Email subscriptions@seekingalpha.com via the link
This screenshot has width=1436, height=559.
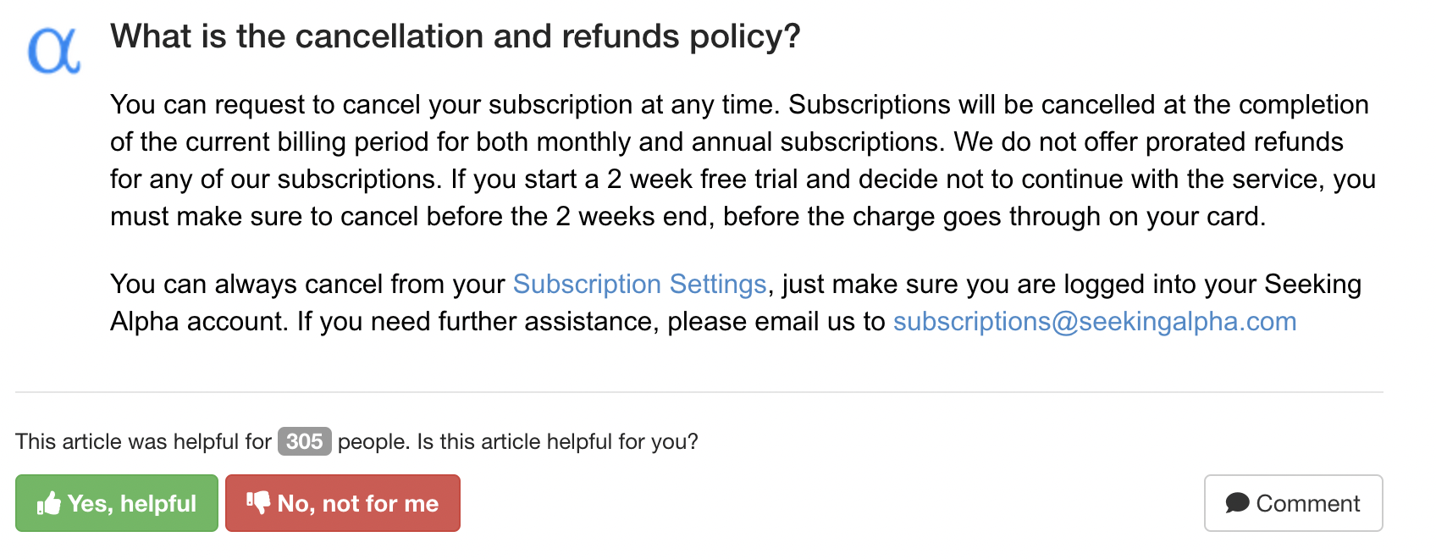pyautogui.click(x=1094, y=321)
